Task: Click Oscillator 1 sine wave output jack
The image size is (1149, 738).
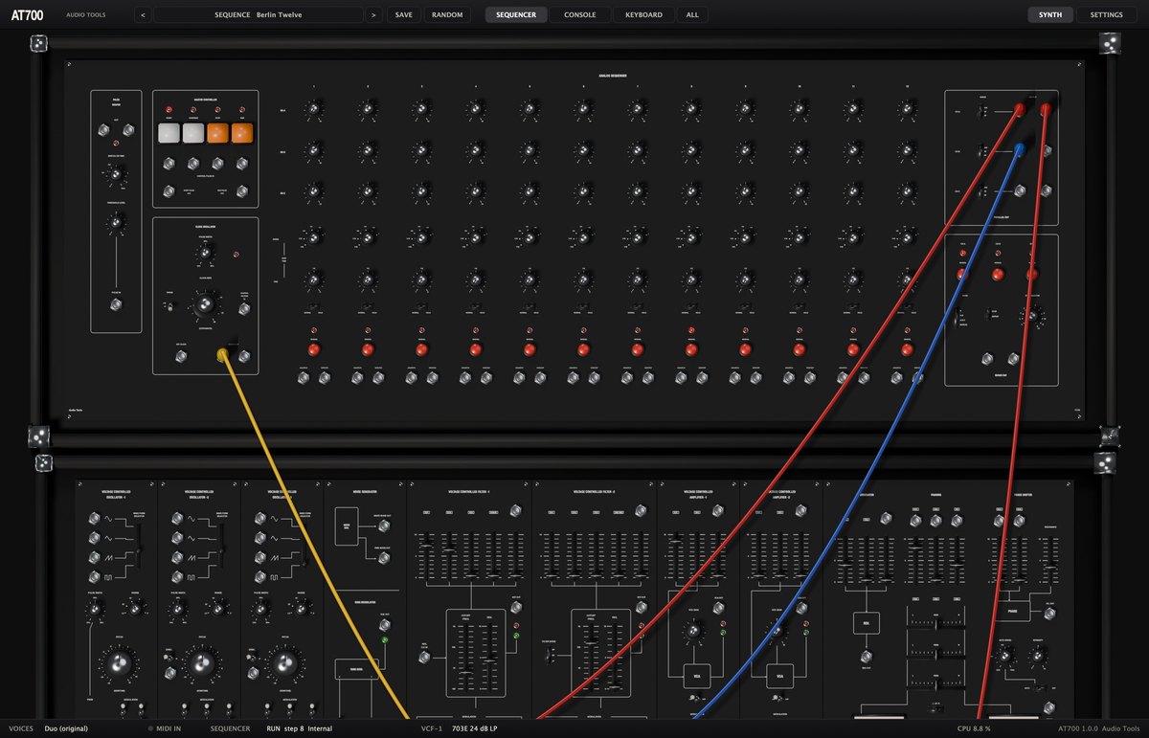Action: pyautogui.click(x=93, y=519)
